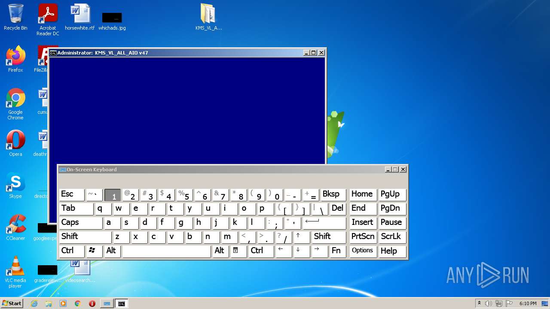Open Action Center flag icon
Screen dimensions: 550x309
click(510, 303)
